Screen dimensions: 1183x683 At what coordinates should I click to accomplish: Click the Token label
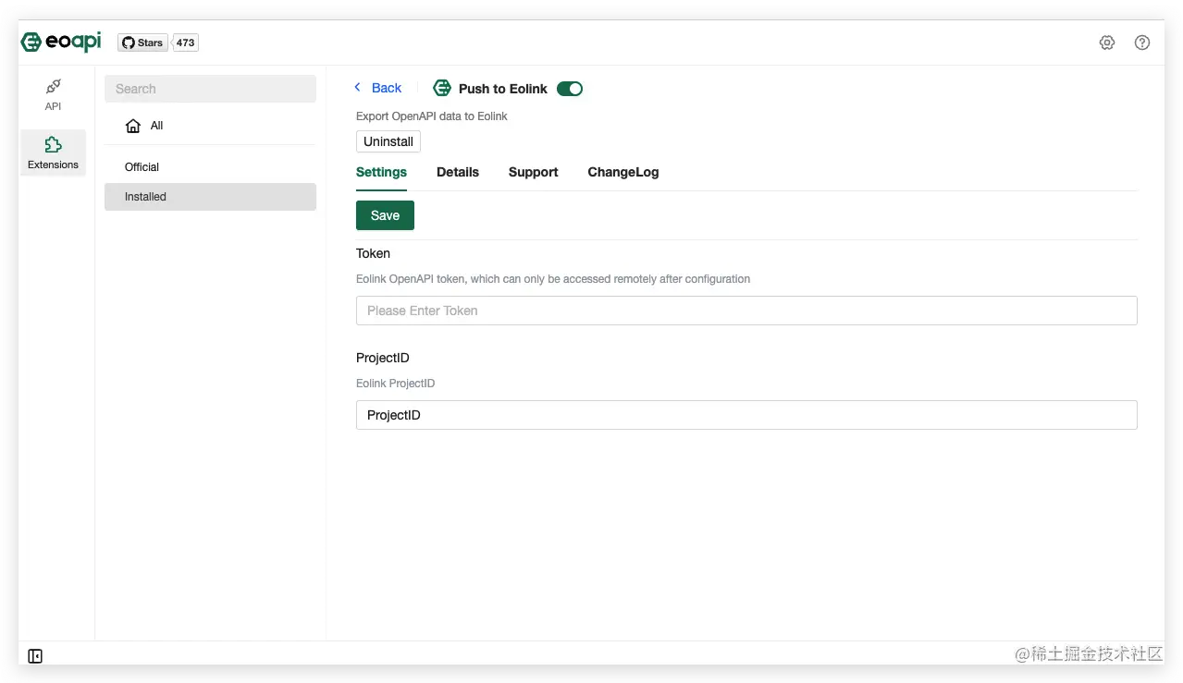click(x=373, y=253)
